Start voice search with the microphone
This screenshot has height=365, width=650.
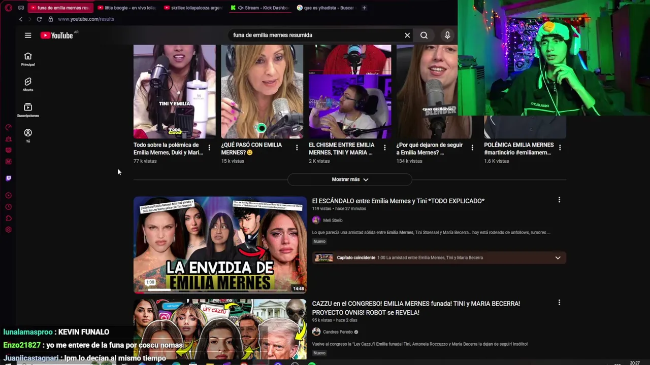pyautogui.click(x=447, y=35)
